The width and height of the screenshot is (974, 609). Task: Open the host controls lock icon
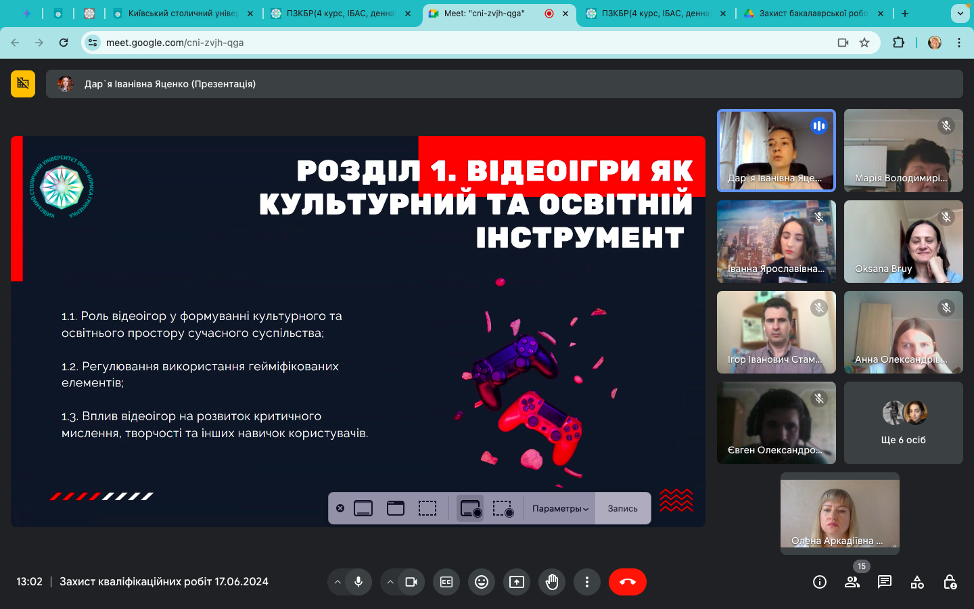pos(950,582)
